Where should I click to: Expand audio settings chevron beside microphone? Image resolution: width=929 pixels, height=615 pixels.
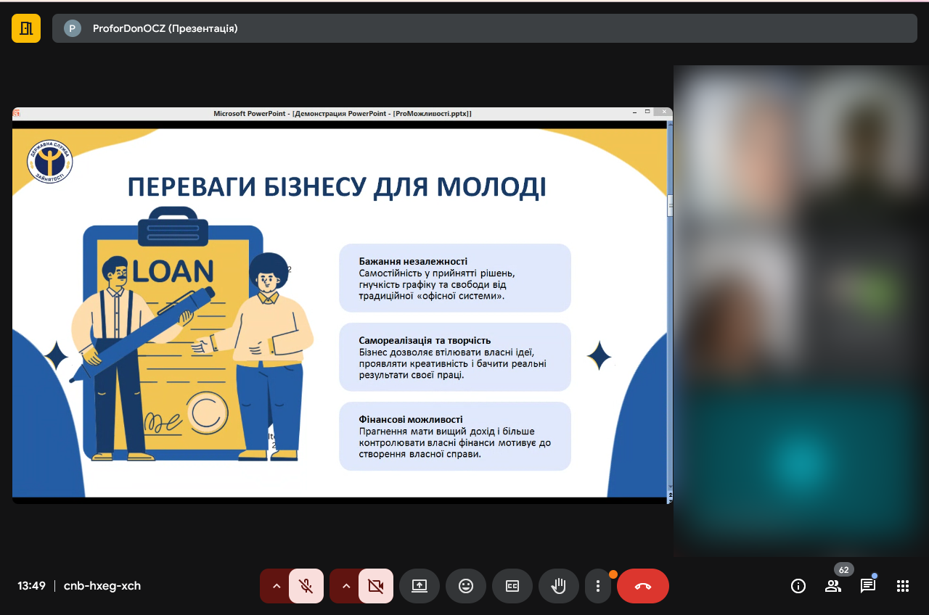pyautogui.click(x=276, y=586)
